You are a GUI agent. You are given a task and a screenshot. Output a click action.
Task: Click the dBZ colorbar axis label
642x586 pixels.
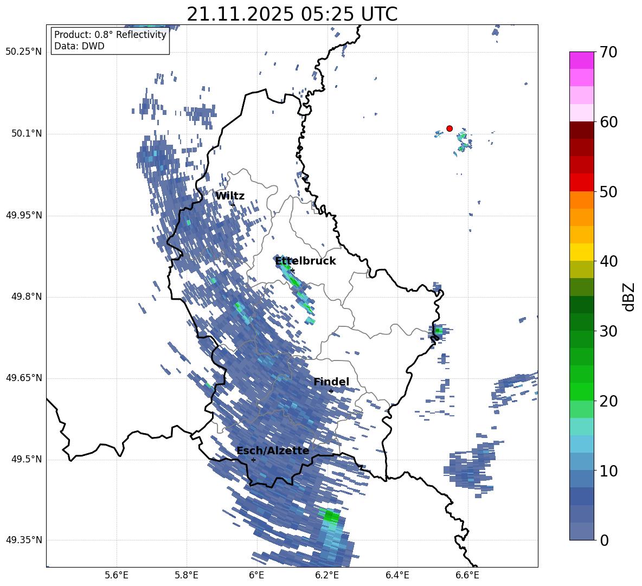point(630,297)
